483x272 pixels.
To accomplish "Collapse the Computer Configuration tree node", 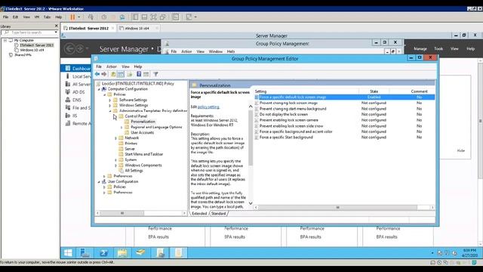I will tap(99, 89).
